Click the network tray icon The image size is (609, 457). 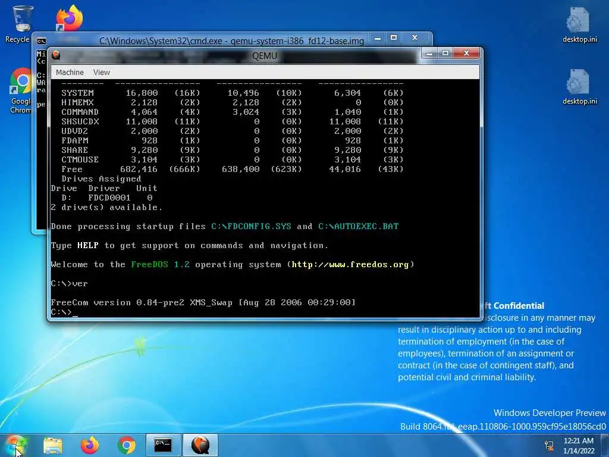click(549, 445)
